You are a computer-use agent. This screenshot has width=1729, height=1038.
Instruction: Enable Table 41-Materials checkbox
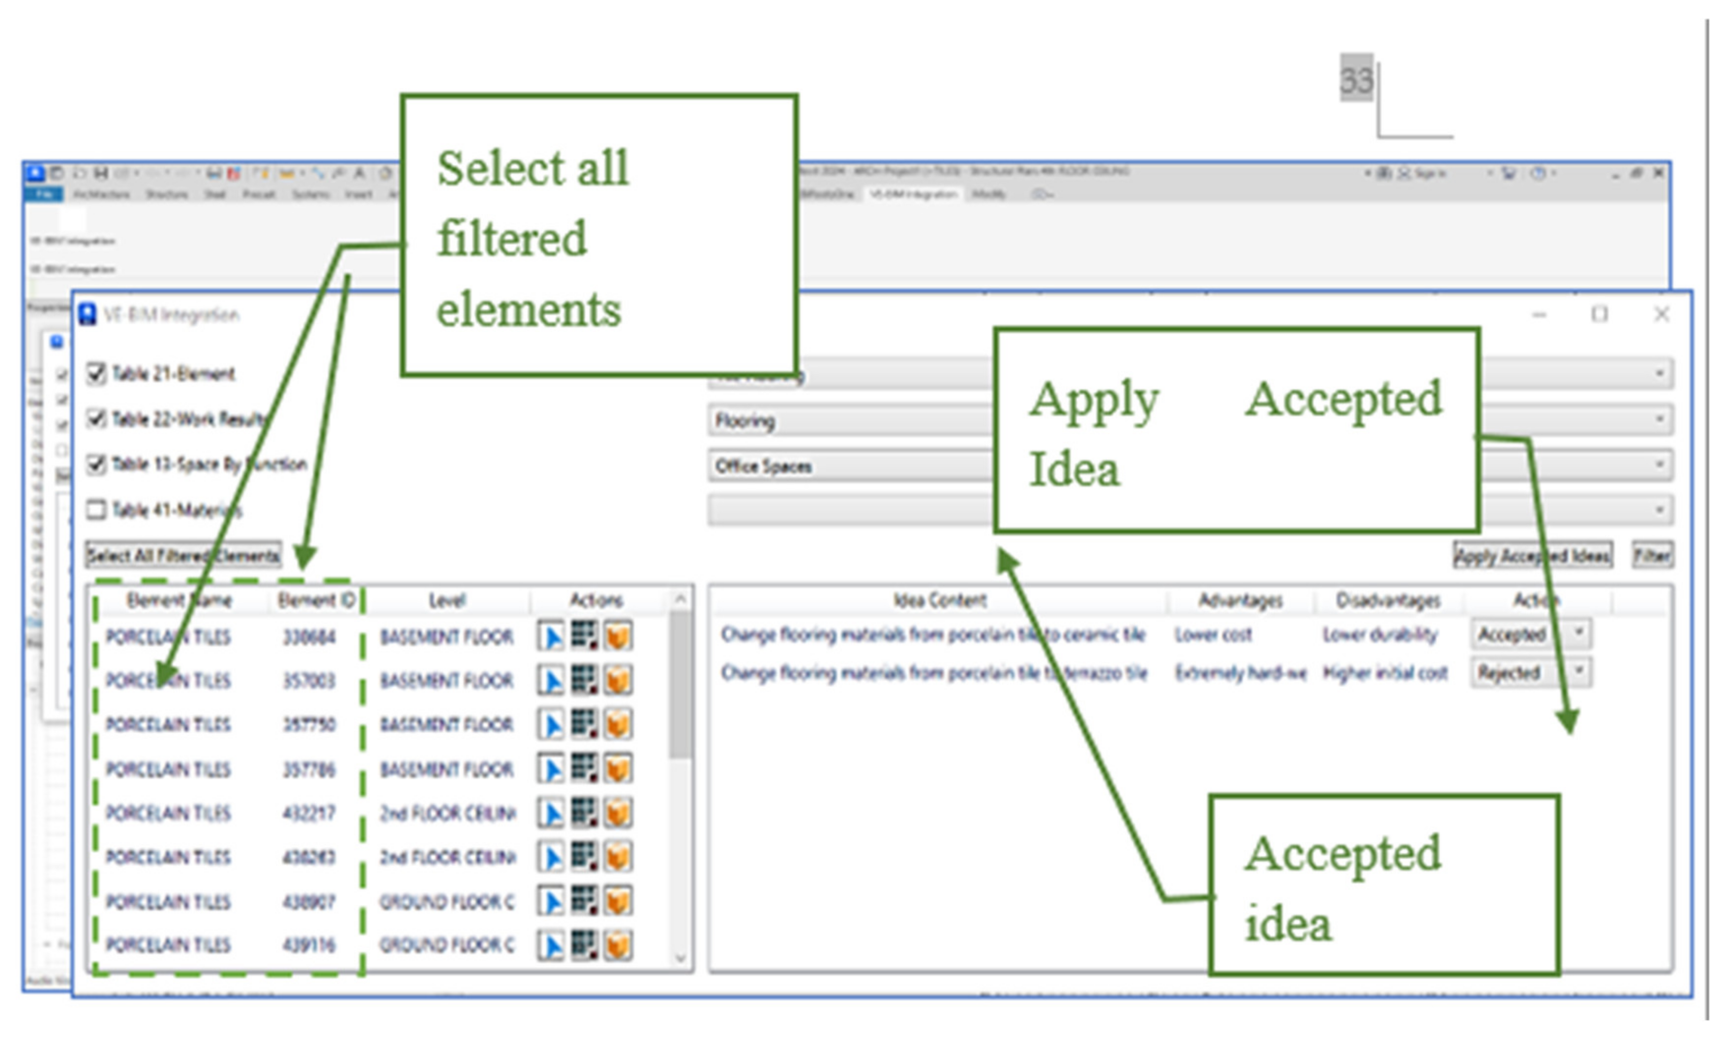coord(96,510)
